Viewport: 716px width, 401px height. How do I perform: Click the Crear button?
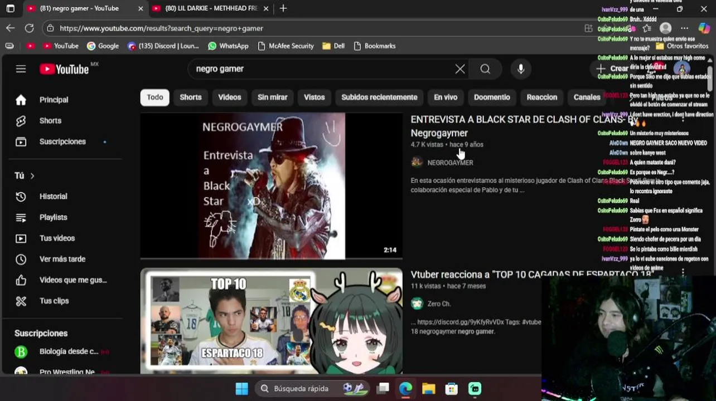coord(613,69)
